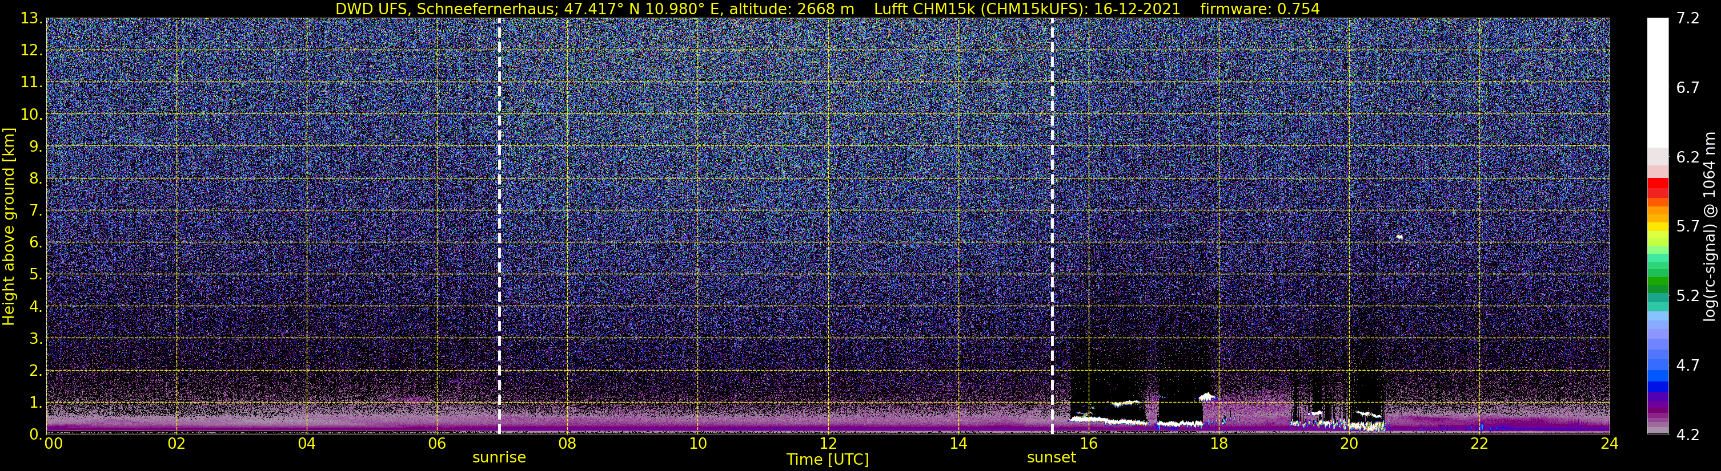Click the "11." height axis tick label

pos(31,83)
